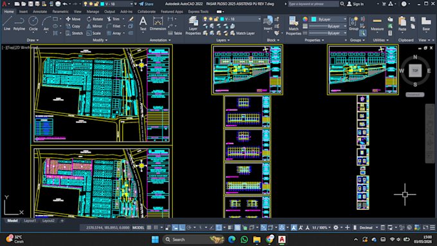437x246 pixels.
Task: Select the Dimension tool
Action: click(157, 23)
